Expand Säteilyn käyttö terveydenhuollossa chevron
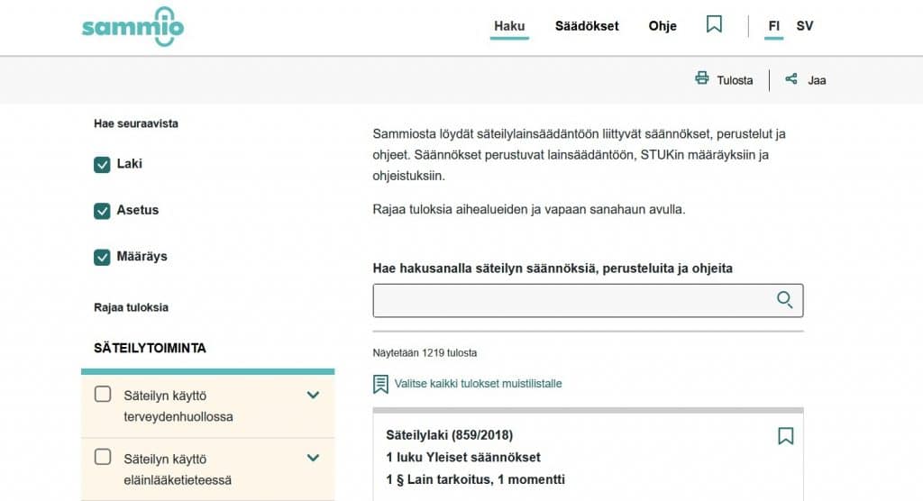The image size is (923, 501). tap(313, 395)
